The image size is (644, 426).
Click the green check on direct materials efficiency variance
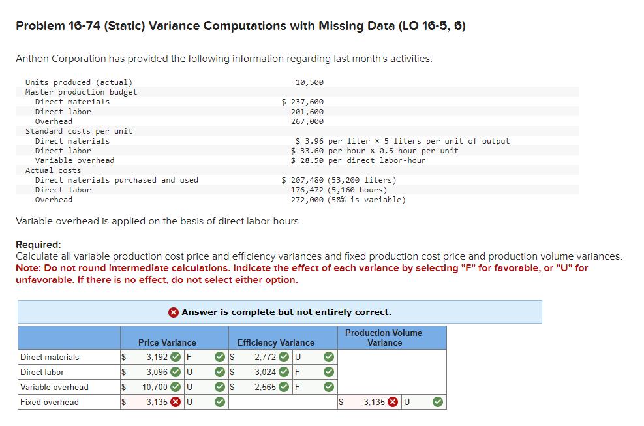[x=283, y=358]
